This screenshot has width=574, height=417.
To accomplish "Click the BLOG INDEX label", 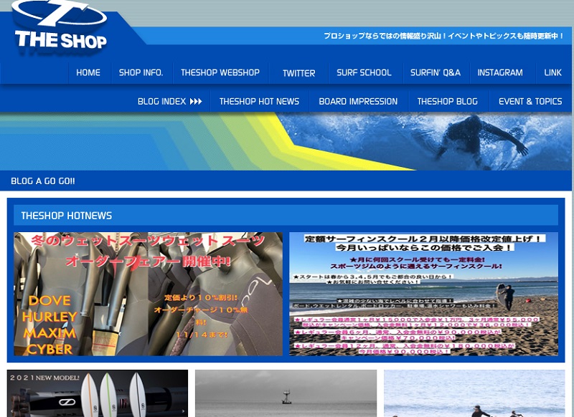I will pyautogui.click(x=162, y=102).
